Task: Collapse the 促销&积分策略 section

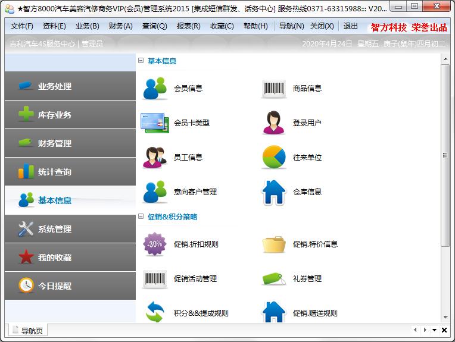Action: pyautogui.click(x=141, y=217)
